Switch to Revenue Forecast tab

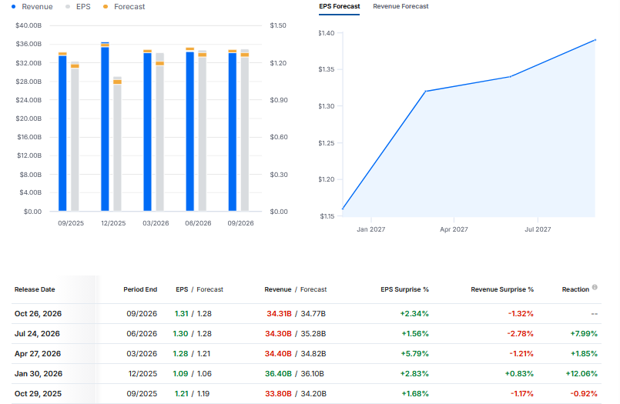[400, 6]
